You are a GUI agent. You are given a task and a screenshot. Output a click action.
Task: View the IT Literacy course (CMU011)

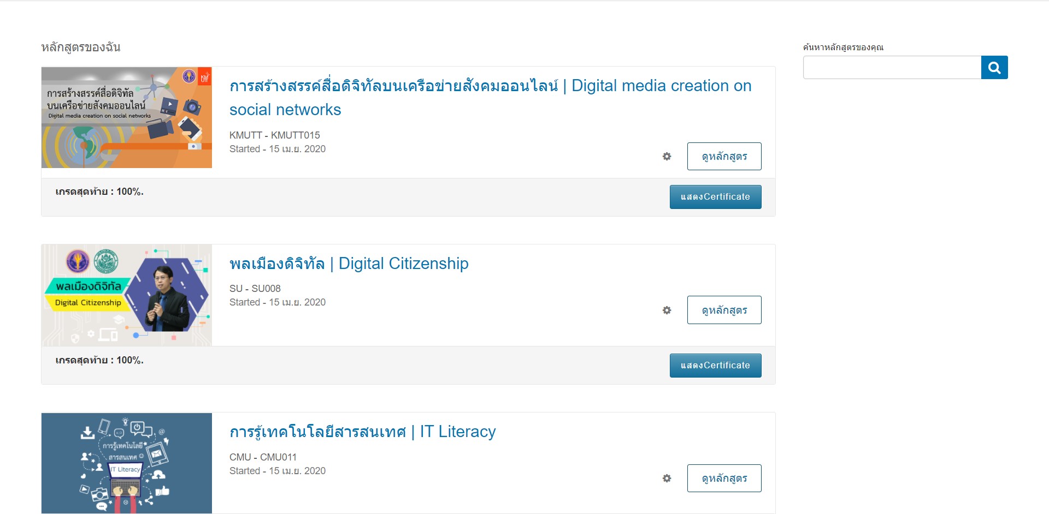tap(724, 479)
